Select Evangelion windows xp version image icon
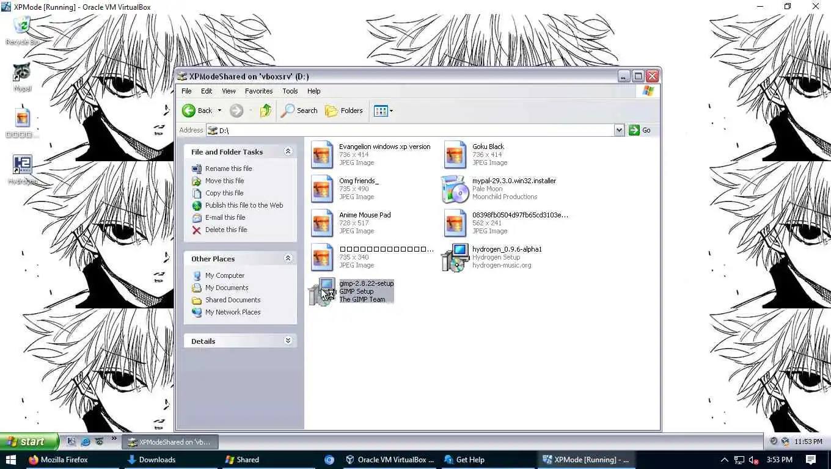 (x=322, y=155)
